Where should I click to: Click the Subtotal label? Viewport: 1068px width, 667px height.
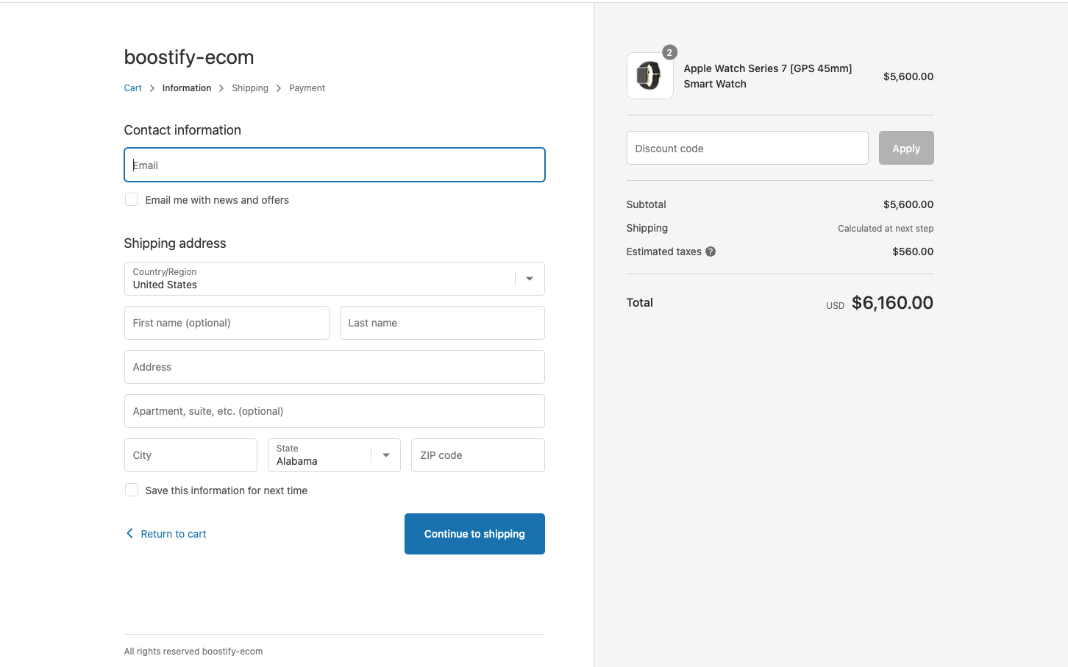point(646,204)
